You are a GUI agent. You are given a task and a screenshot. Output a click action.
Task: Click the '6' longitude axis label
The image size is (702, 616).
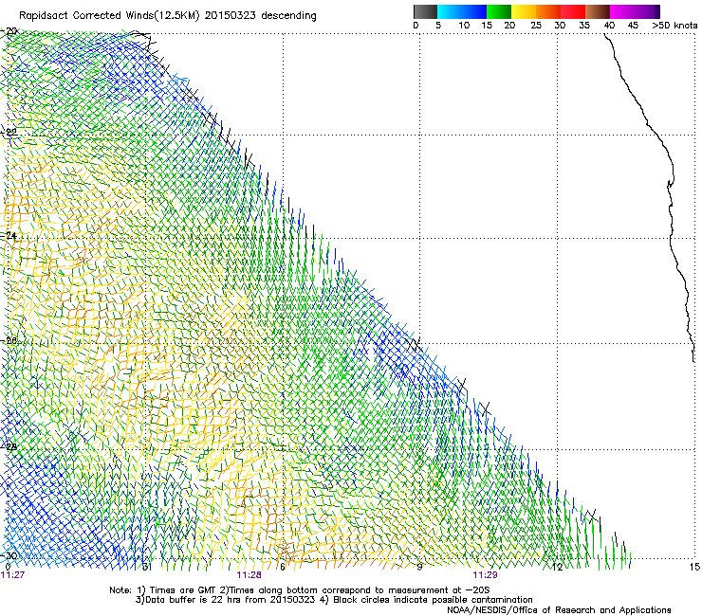(x=283, y=567)
